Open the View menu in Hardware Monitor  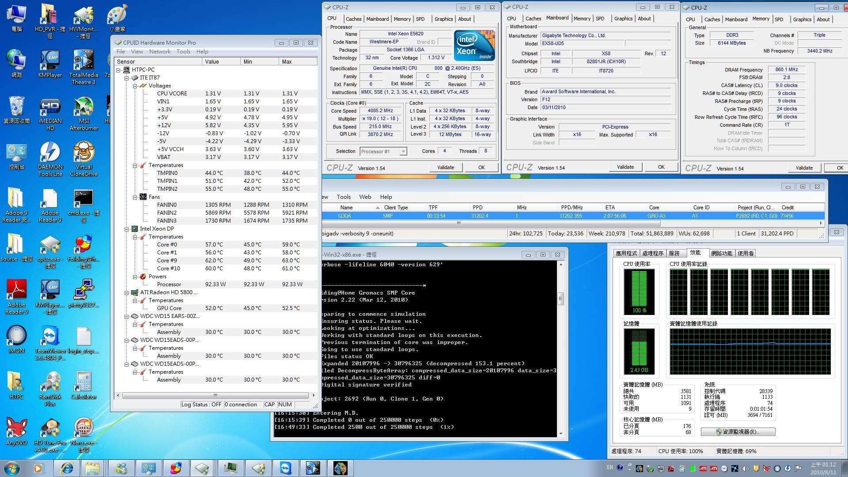(137, 52)
